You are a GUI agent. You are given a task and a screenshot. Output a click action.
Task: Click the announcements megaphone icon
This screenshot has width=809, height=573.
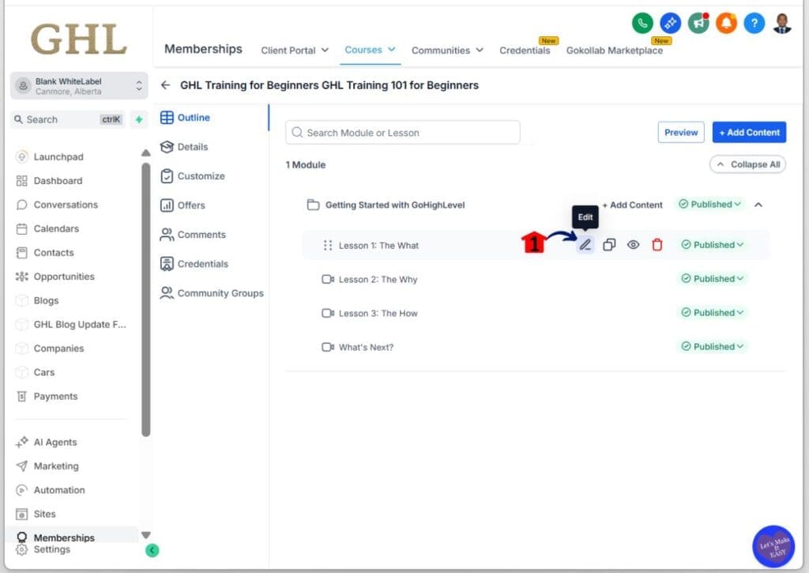[699, 24]
